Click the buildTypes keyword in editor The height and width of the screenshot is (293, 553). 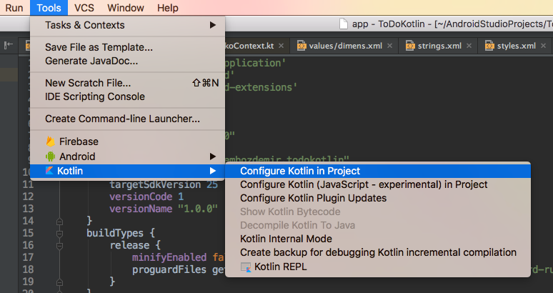[x=115, y=234]
